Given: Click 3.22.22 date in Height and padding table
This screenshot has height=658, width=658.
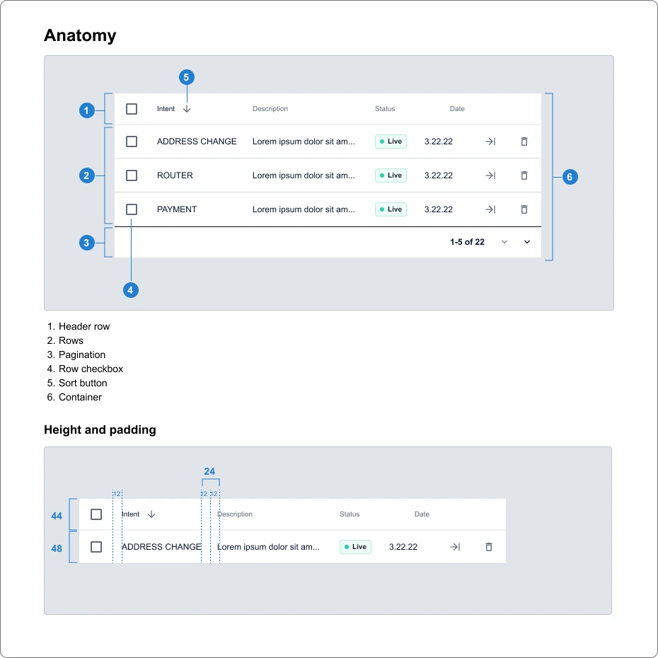Looking at the screenshot, I should coord(403,547).
